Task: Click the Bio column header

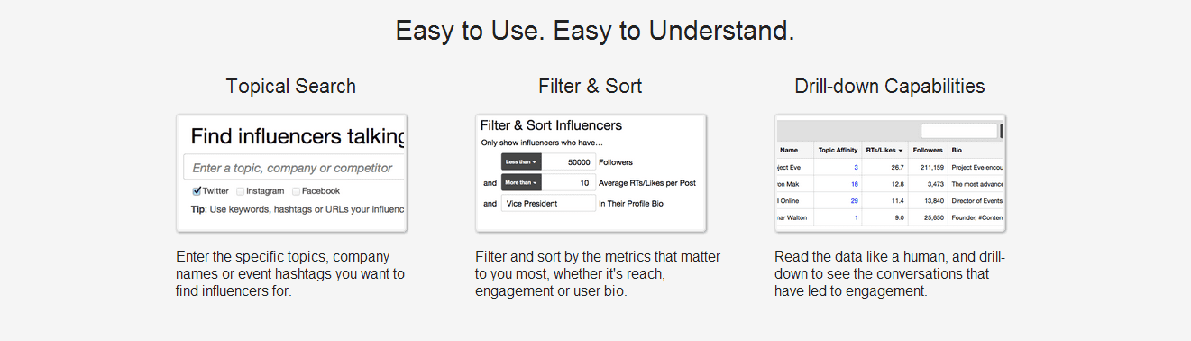Action: pyautogui.click(x=957, y=150)
